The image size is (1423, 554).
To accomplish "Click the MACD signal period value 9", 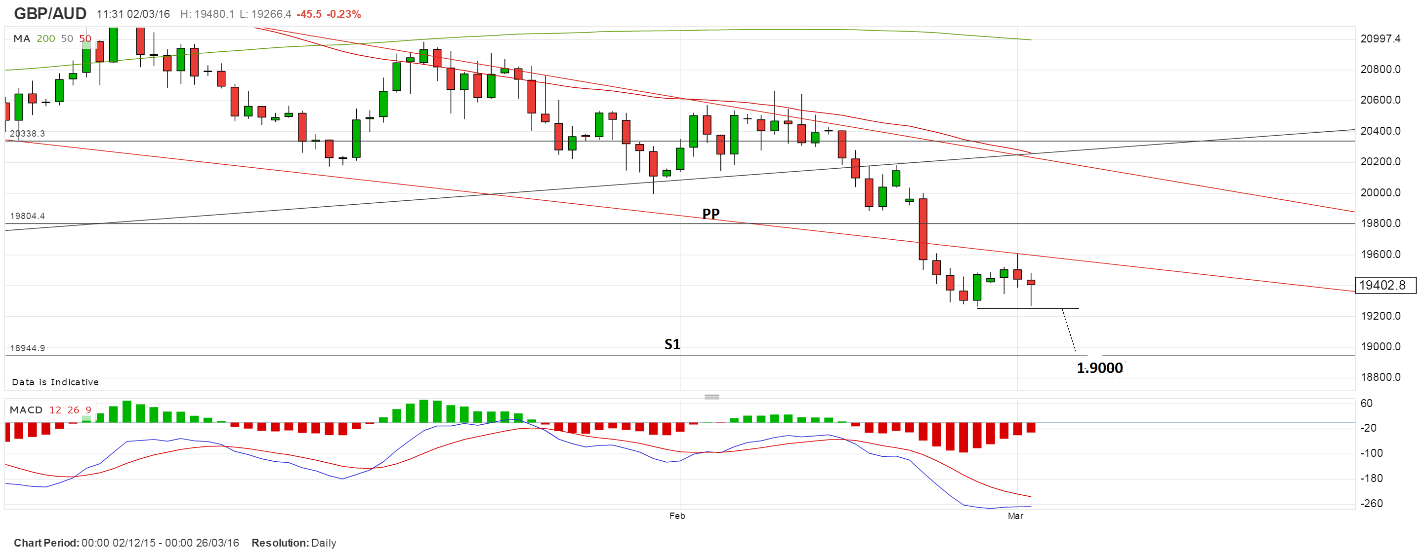I will click(x=88, y=410).
